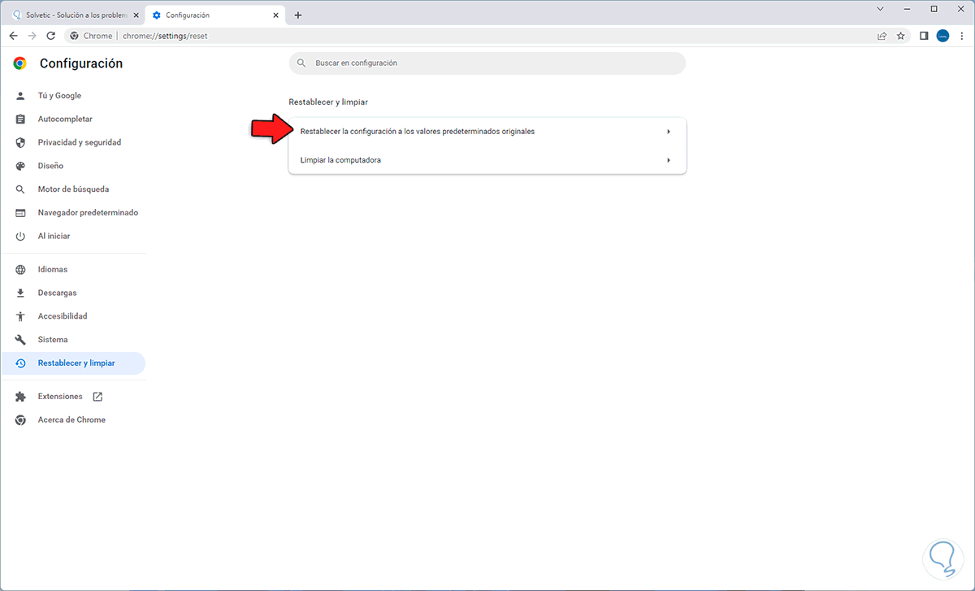The width and height of the screenshot is (975, 591).
Task: Click the Navegador predeterminado window icon
Action: click(x=21, y=213)
